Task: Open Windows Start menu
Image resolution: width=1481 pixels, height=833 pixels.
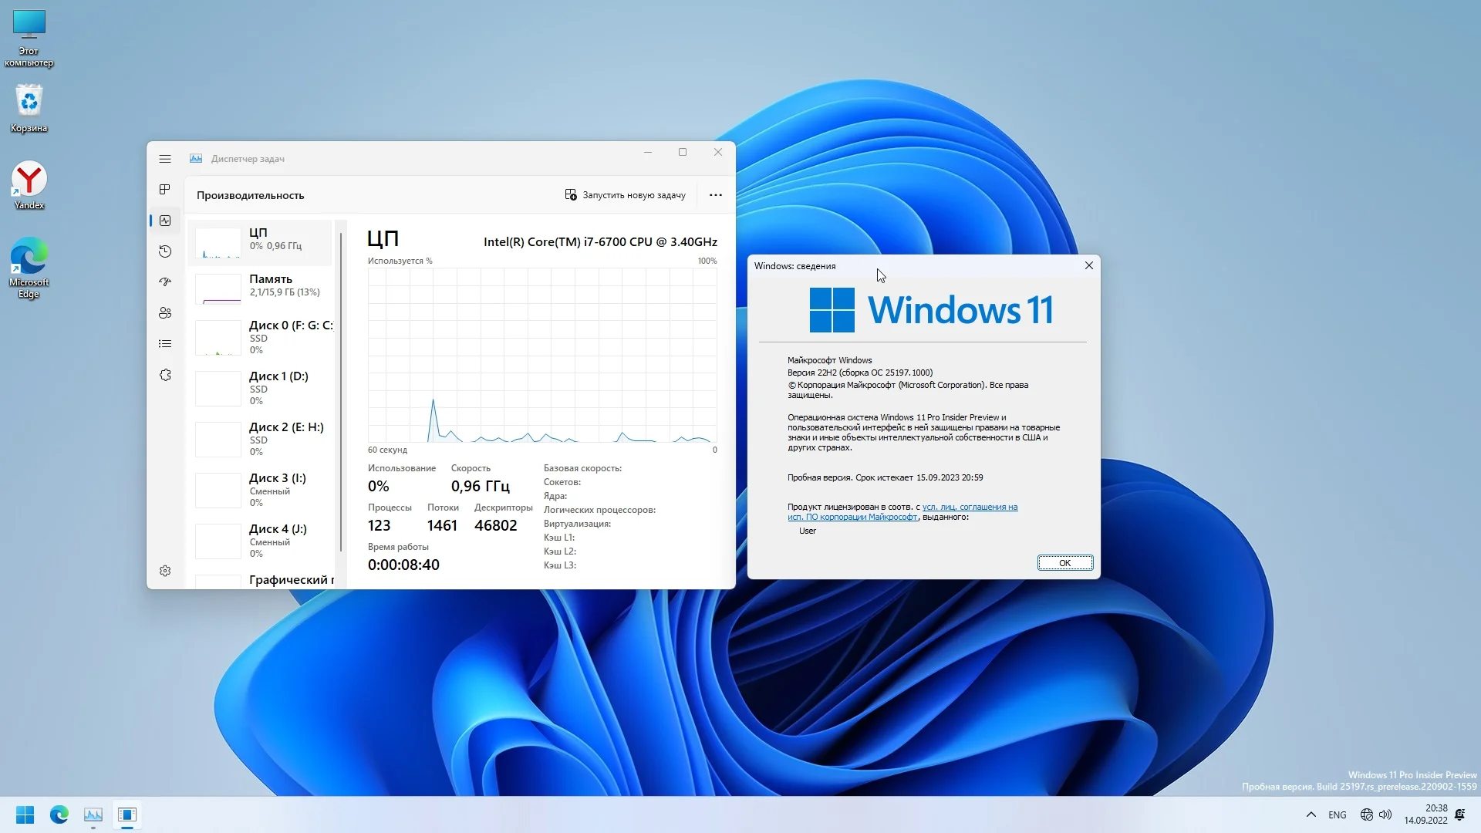Action: pyautogui.click(x=25, y=814)
